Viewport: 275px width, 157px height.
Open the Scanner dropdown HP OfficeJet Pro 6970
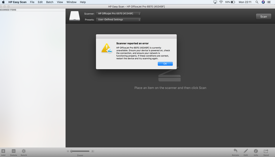click(x=118, y=14)
